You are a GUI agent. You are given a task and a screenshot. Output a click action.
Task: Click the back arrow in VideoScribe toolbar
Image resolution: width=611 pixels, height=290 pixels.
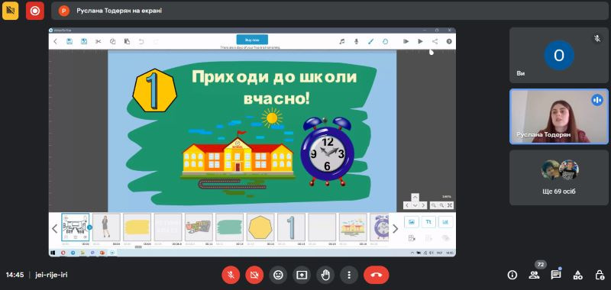55,41
